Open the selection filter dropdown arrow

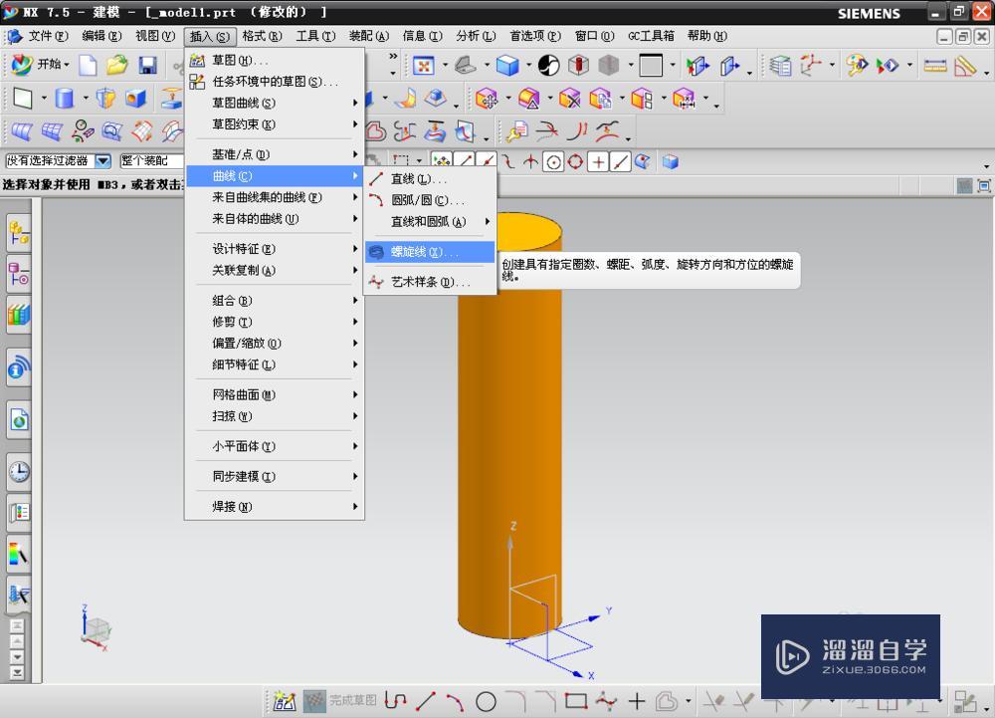[x=102, y=161]
